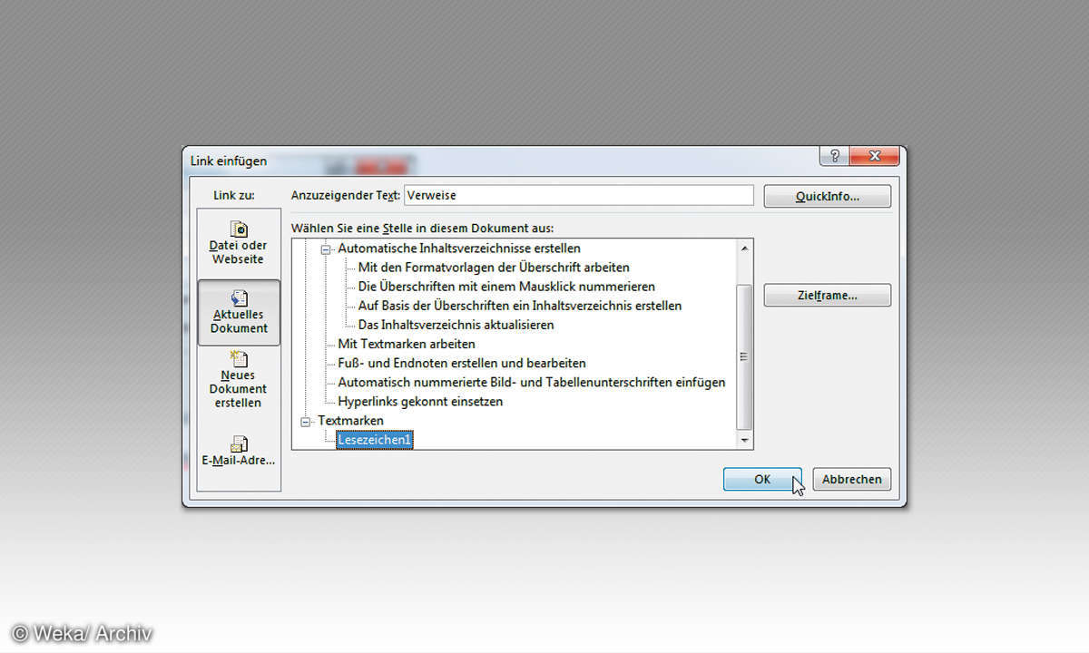This screenshot has width=1089, height=653.
Task: Pick the E-Mail-Adresse link option
Action: click(239, 452)
